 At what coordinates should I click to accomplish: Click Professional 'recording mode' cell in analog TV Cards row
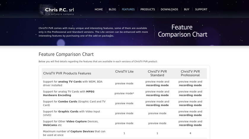click(x=190, y=83)
